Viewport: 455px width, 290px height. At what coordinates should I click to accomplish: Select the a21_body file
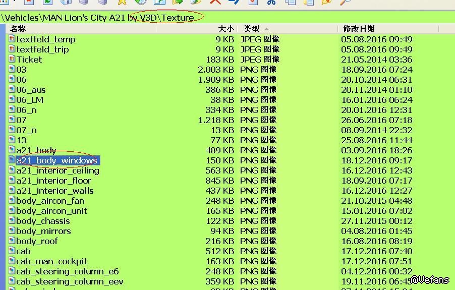click(x=36, y=150)
